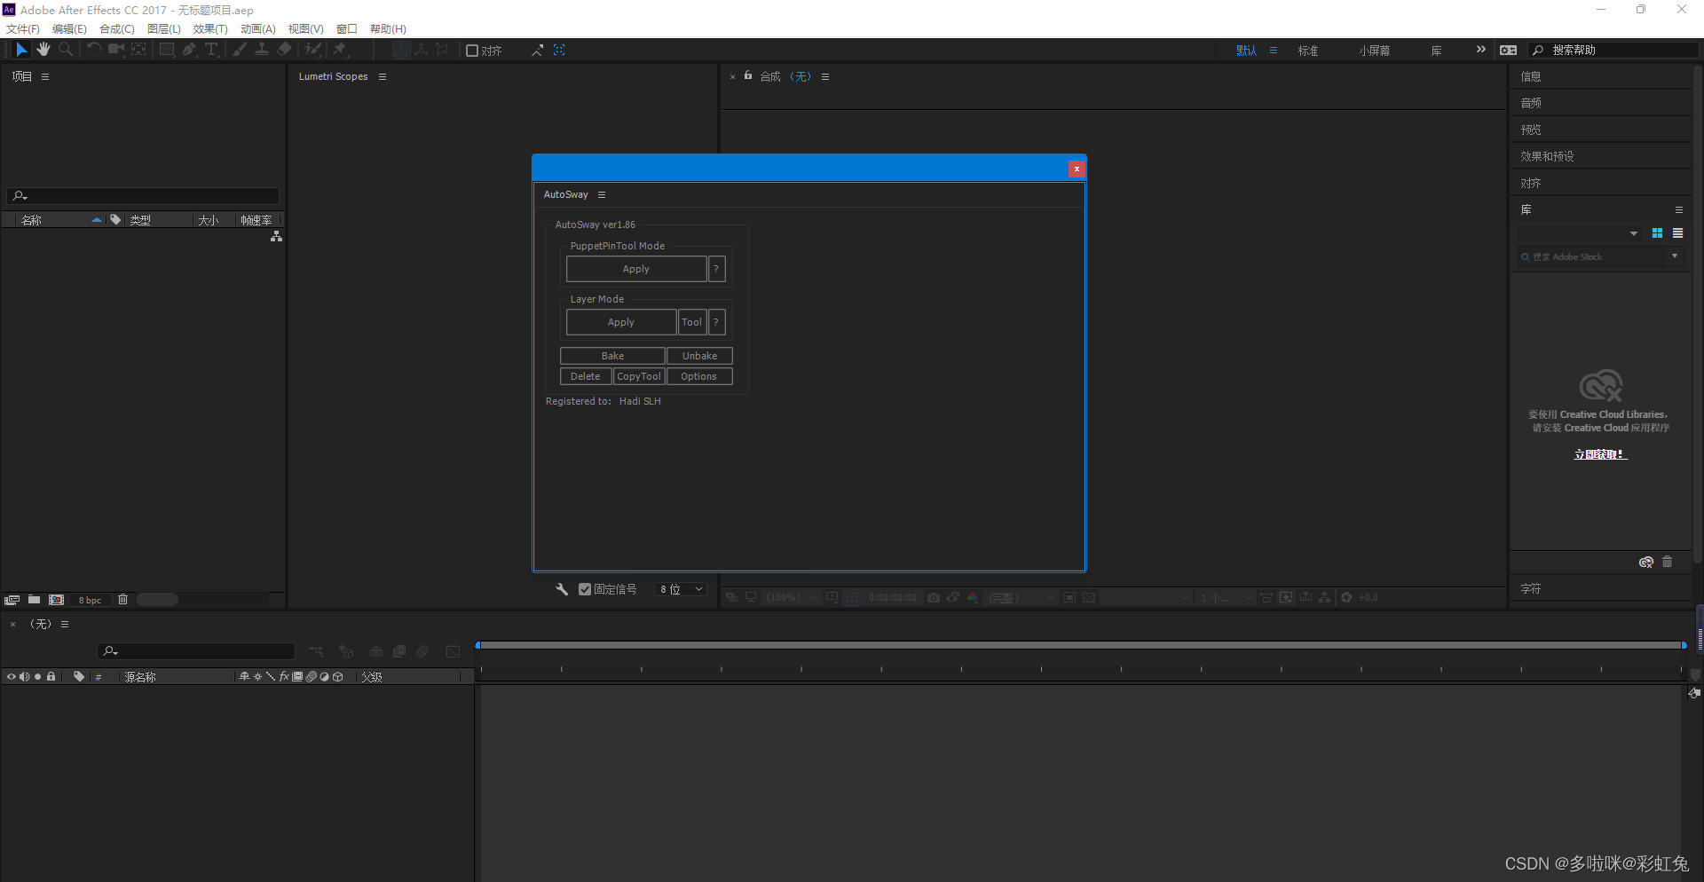Click the Bake button in AutoSway
The height and width of the screenshot is (882, 1704).
(x=611, y=355)
